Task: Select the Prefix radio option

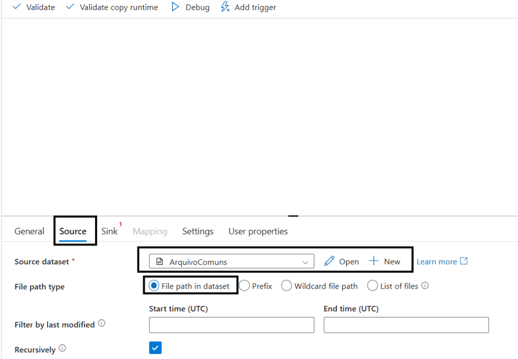Action: pos(244,286)
